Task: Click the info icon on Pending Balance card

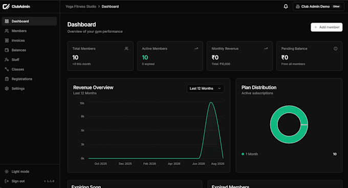Action: click(335, 49)
